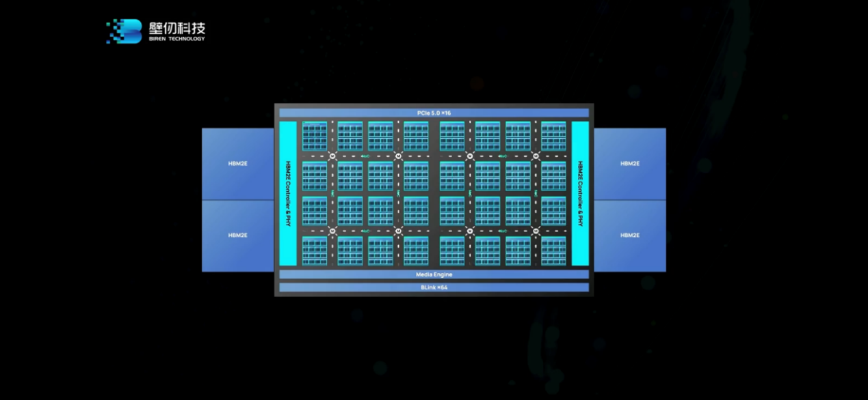
Task: Select the right HBM2E Controller & PHY block
Action: point(580,193)
